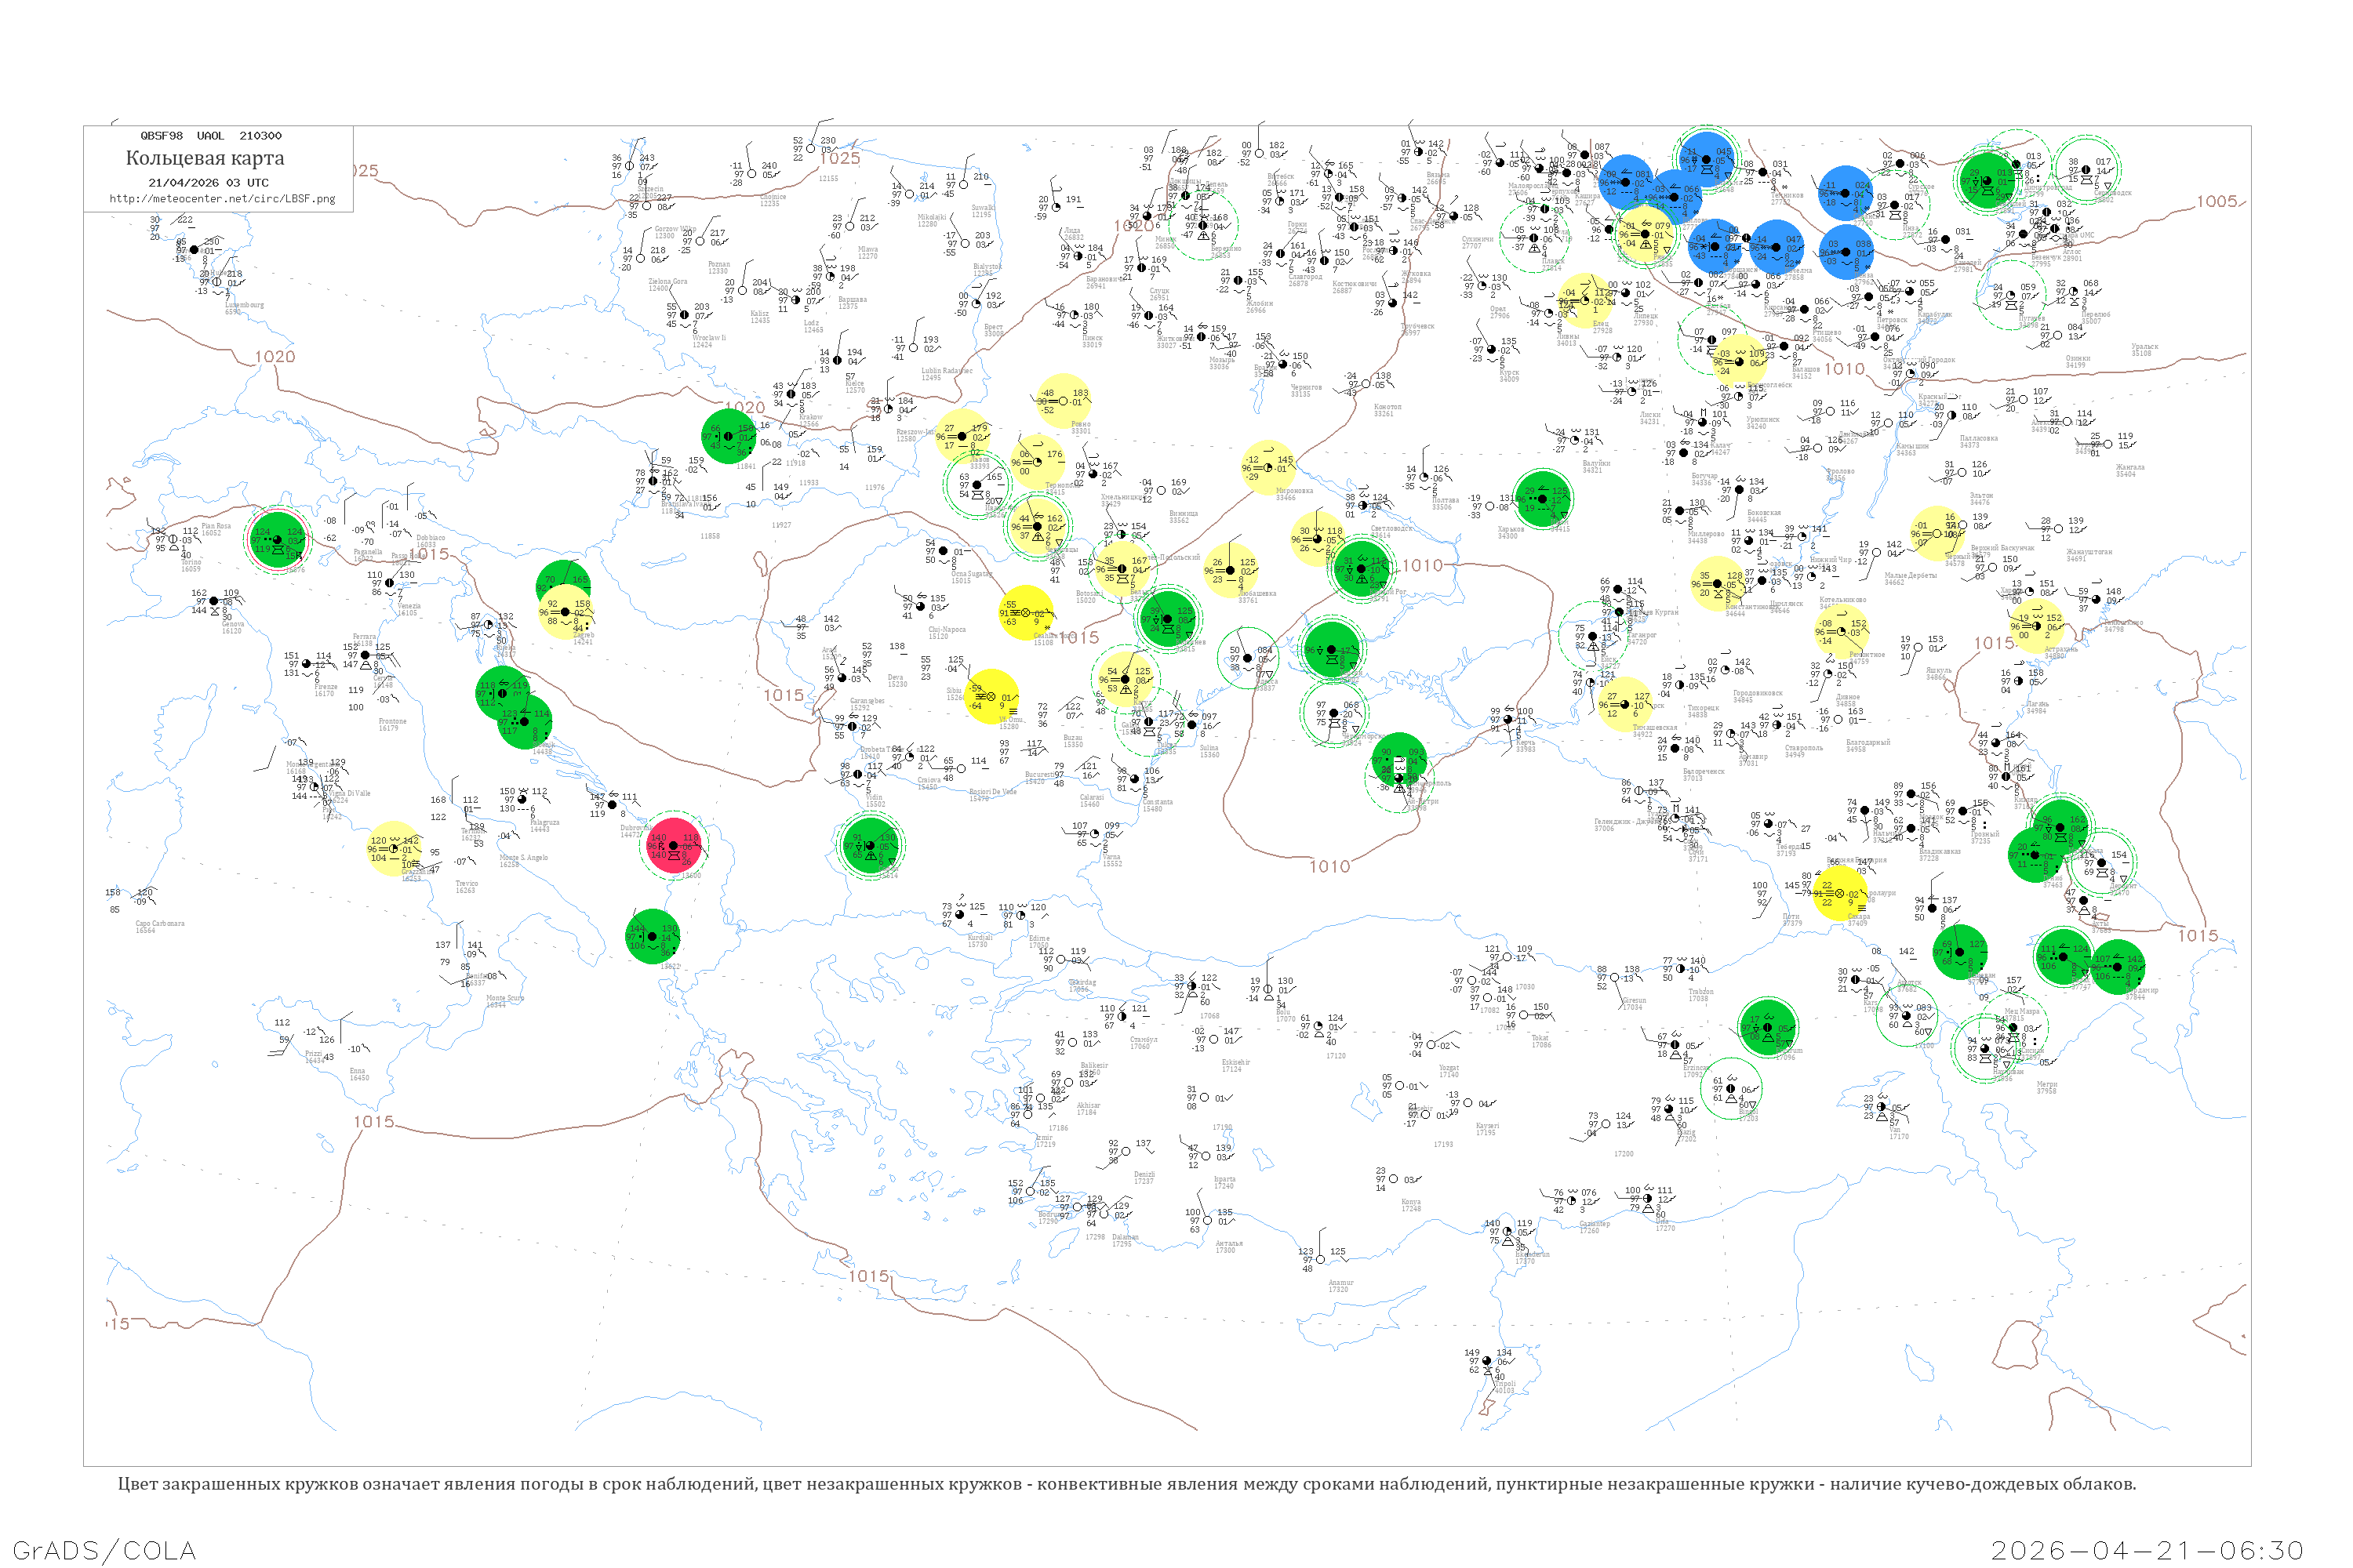This screenshot has width=2353, height=1568.
Task: Click the 2026-04-21-06:30 timestamp
Action: tap(2147, 1550)
